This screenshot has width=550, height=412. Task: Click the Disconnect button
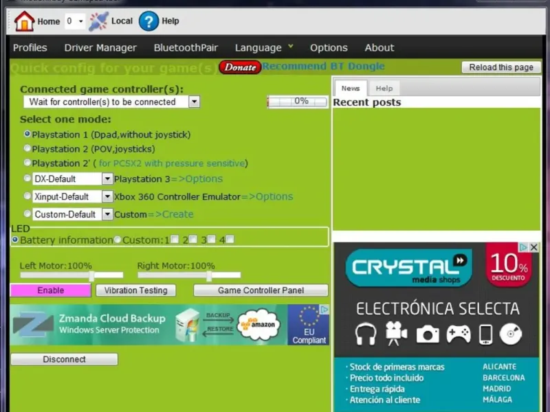click(64, 359)
